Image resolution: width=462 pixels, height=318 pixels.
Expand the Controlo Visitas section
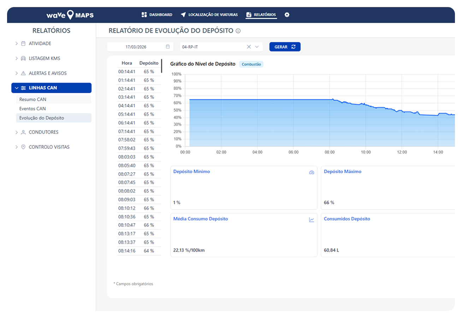tap(17, 147)
